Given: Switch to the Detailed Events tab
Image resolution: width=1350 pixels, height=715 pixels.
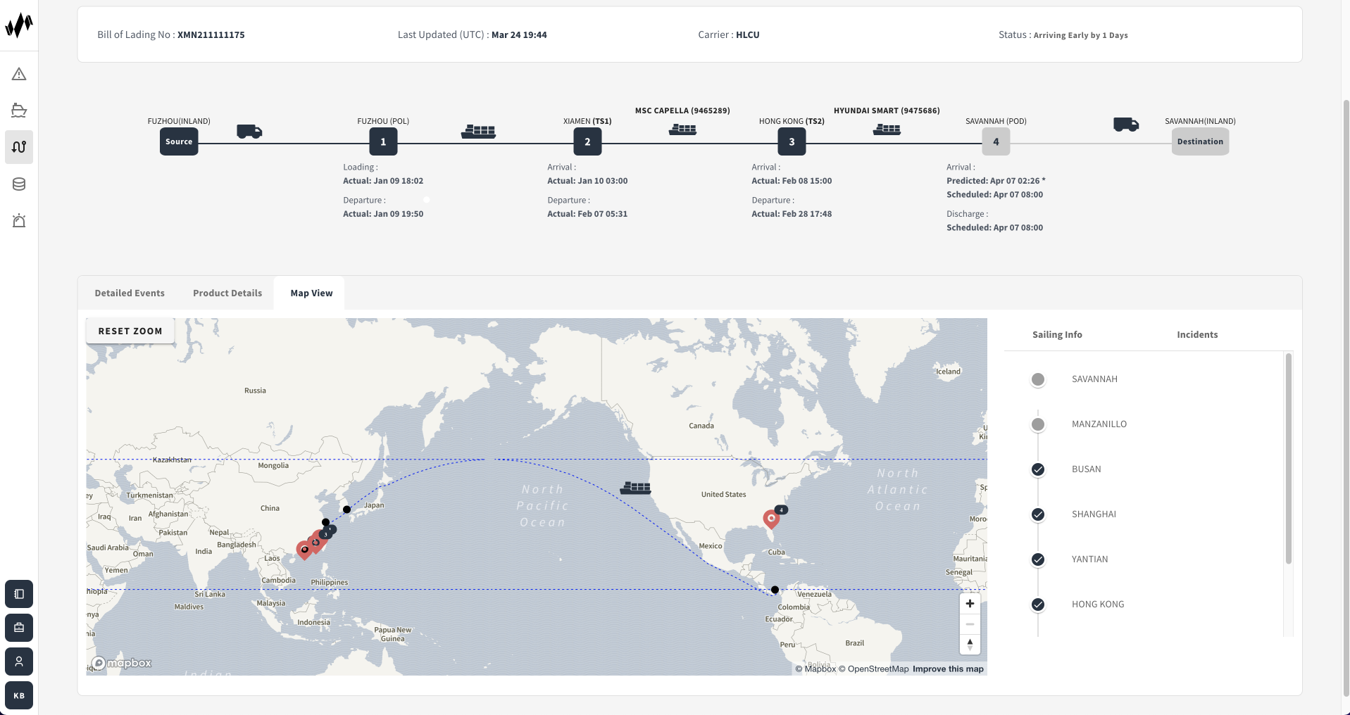Looking at the screenshot, I should (x=130, y=293).
